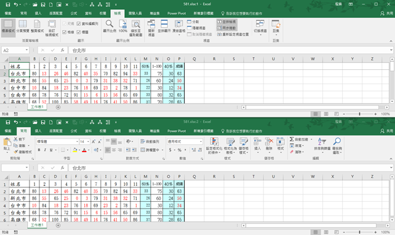The image size is (395, 235).
Task: Open Conditional Formatting (設定格式化的條件) in bottom window
Action: point(214,146)
